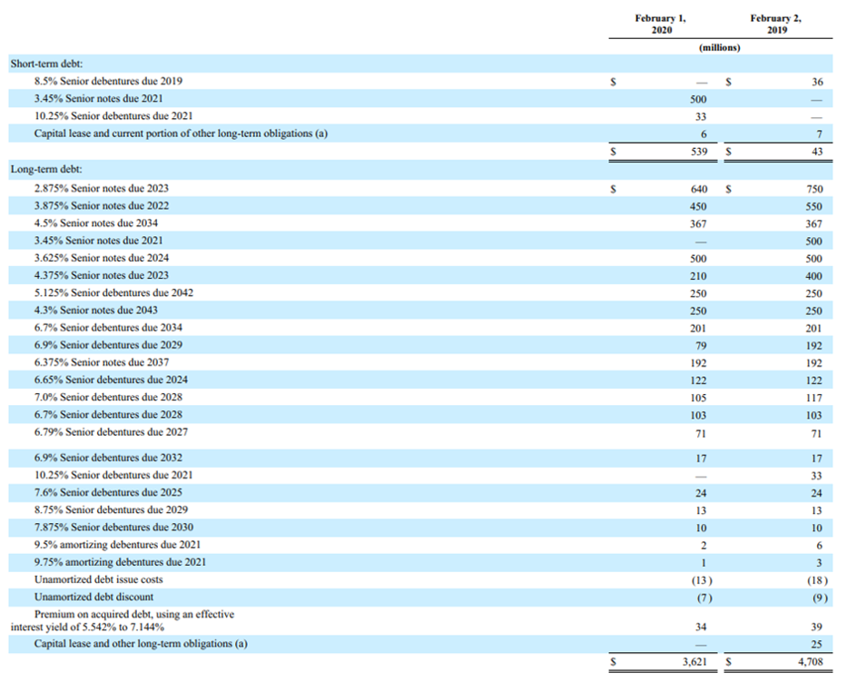Click short-term total value 539

click(x=699, y=152)
